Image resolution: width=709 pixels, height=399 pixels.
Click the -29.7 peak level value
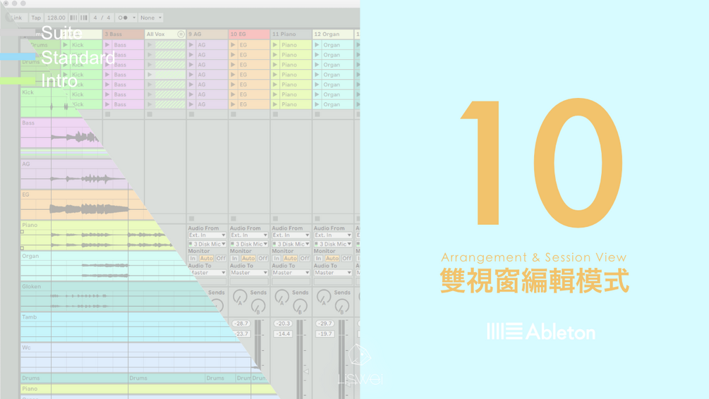[325, 324]
